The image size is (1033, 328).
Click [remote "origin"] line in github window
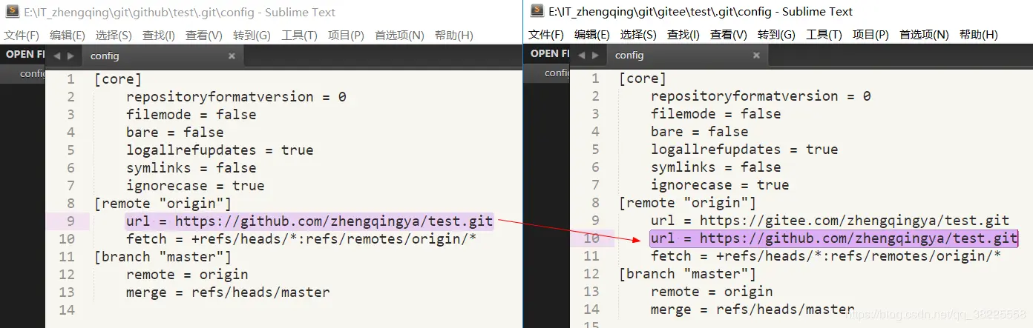click(163, 204)
